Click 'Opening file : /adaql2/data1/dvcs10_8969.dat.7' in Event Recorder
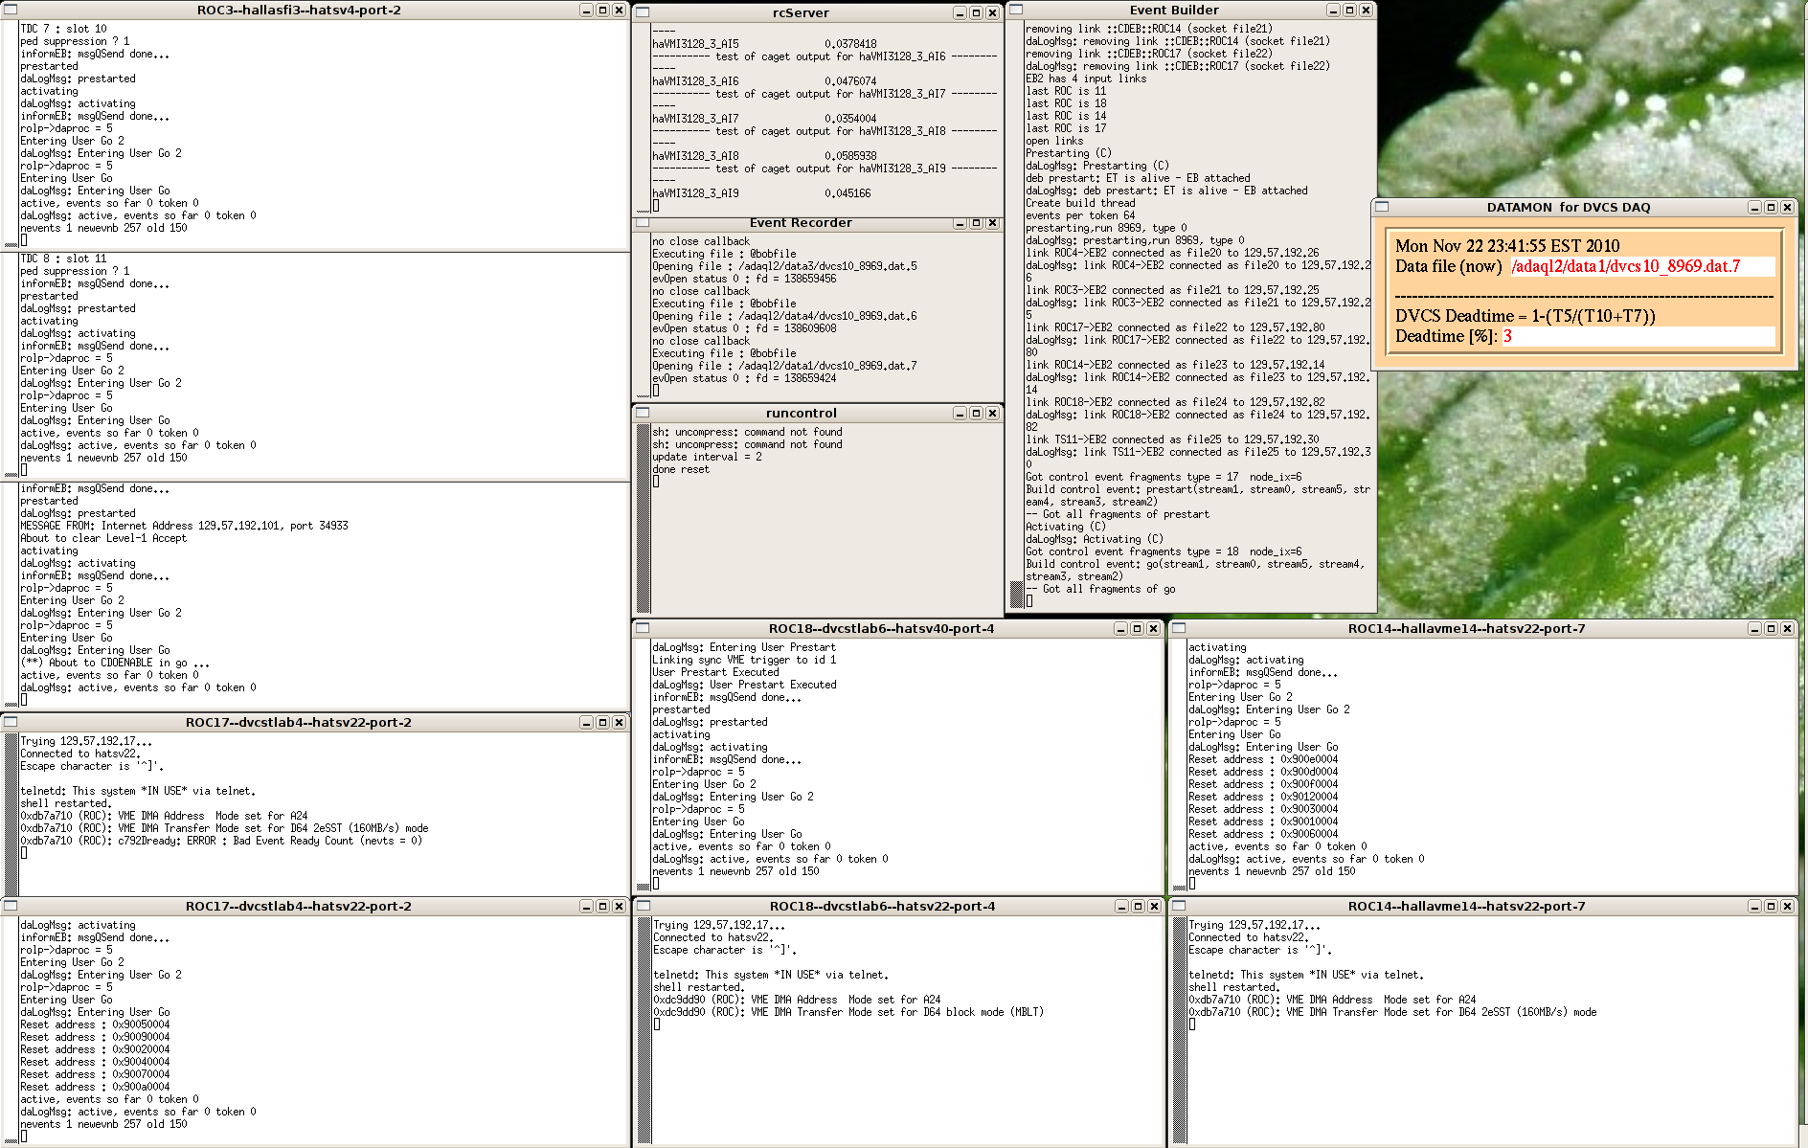 [784, 366]
